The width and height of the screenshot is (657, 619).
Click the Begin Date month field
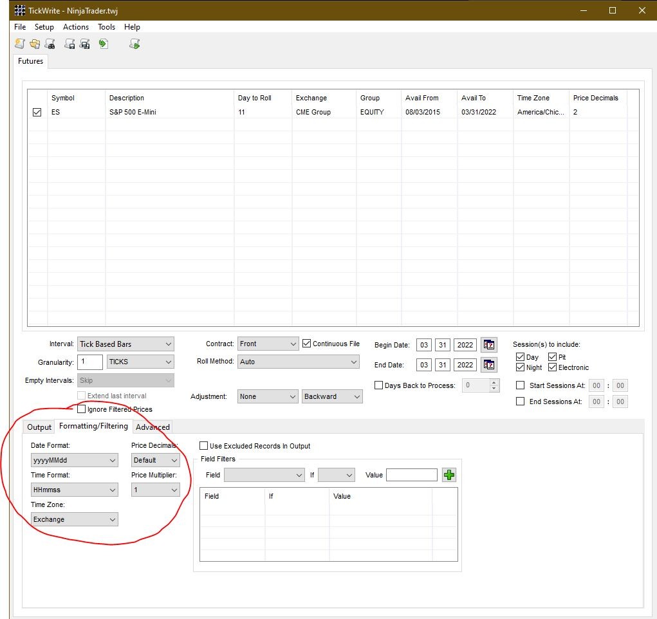[424, 345]
